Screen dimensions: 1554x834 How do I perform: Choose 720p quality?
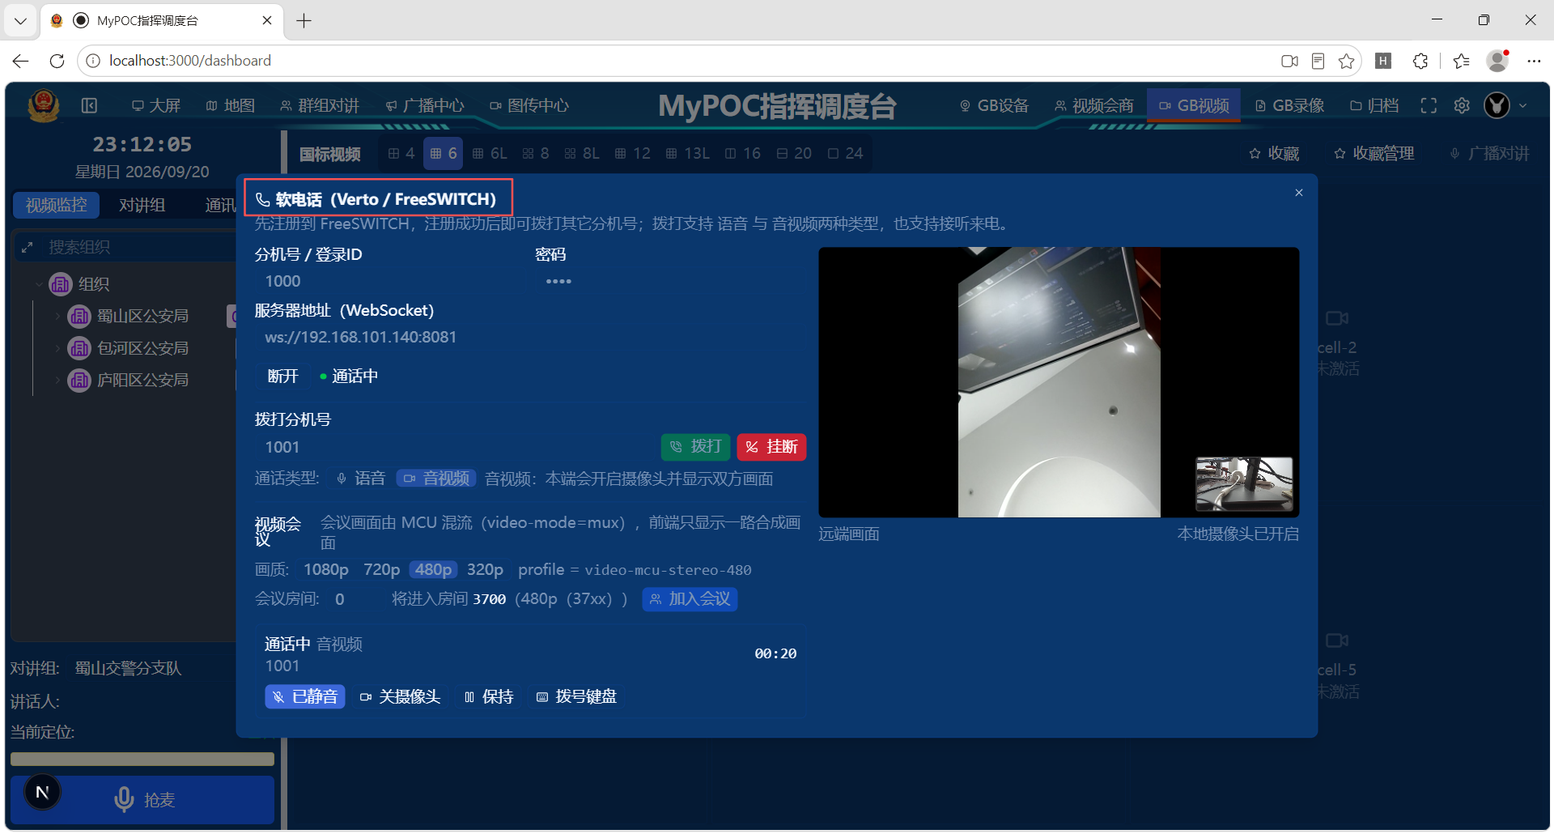[382, 570]
